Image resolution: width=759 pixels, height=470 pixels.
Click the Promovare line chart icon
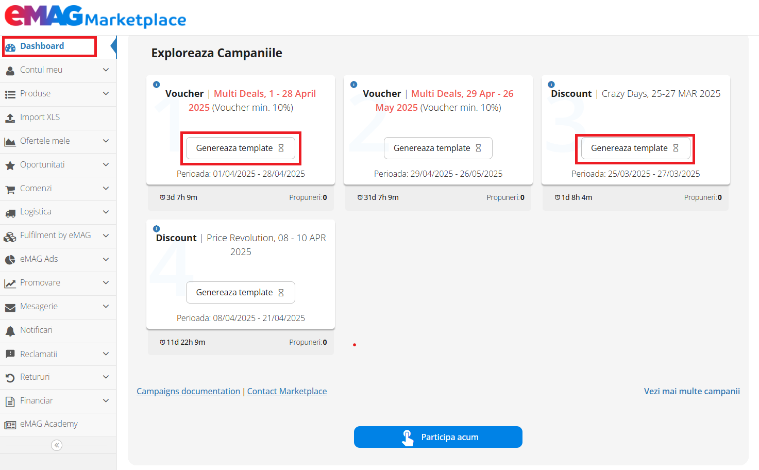tap(10, 283)
